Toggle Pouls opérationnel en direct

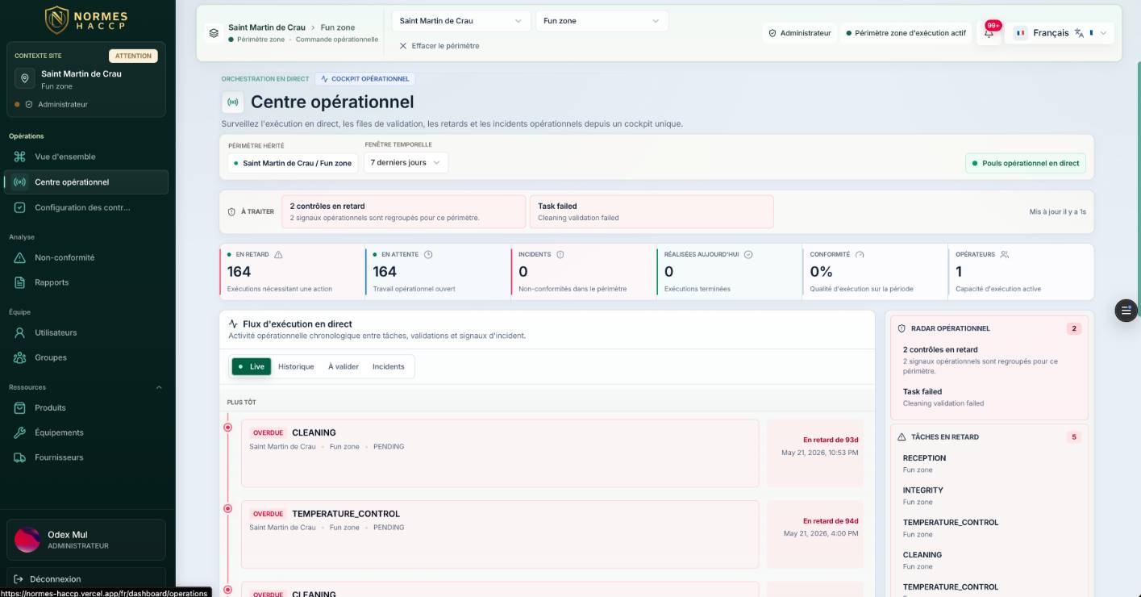pyautogui.click(x=1026, y=163)
